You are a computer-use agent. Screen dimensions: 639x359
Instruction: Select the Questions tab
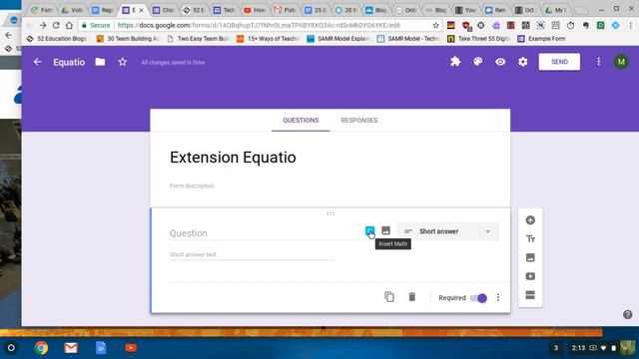point(301,120)
